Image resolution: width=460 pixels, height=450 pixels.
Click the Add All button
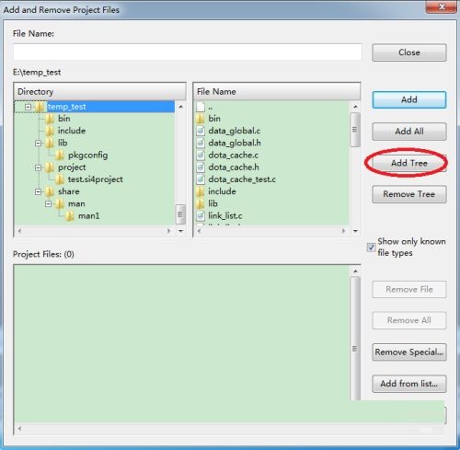[409, 132]
